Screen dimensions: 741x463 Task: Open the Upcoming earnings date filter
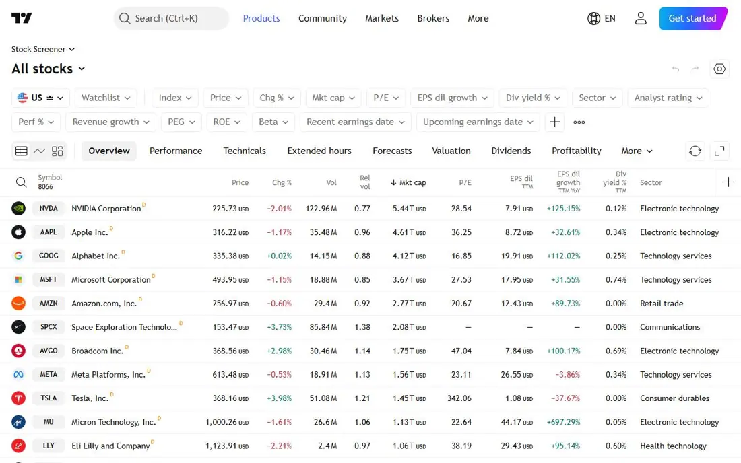point(478,122)
